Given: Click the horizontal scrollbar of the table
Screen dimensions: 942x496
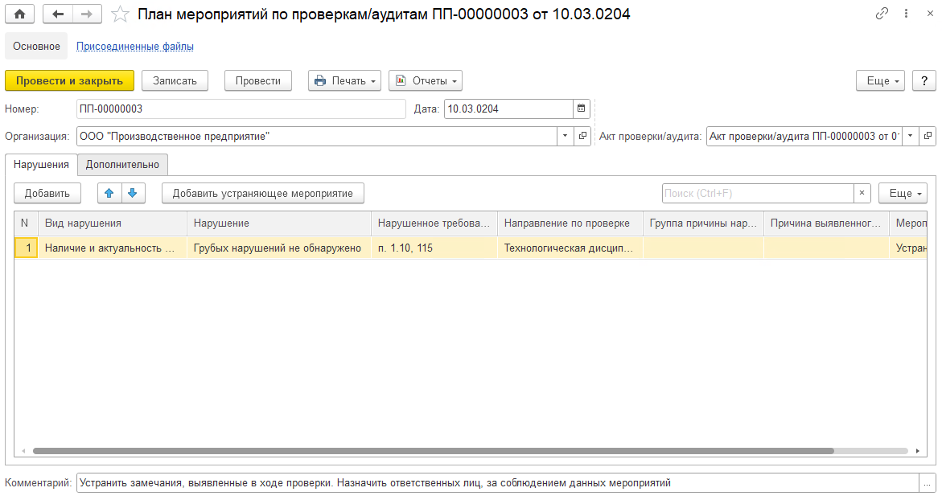Looking at the screenshot, I should [434, 451].
